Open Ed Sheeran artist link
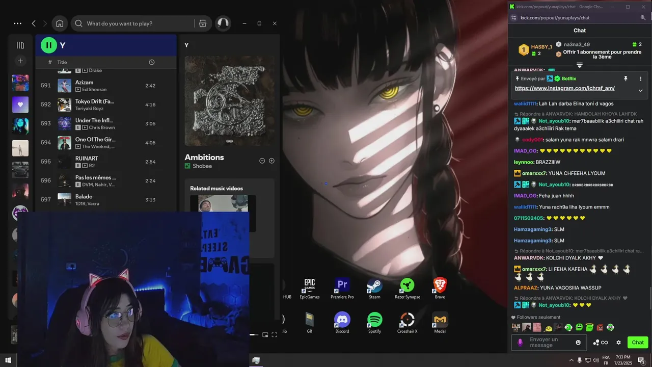Screen dimensions: 652x367 click(95, 90)
